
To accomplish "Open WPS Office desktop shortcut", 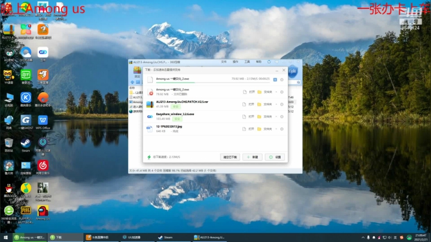I will (43, 122).
